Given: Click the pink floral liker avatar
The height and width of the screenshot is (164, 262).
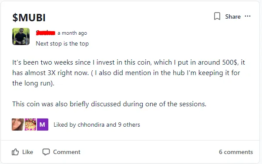Looking at the screenshot, I should point(30,125).
